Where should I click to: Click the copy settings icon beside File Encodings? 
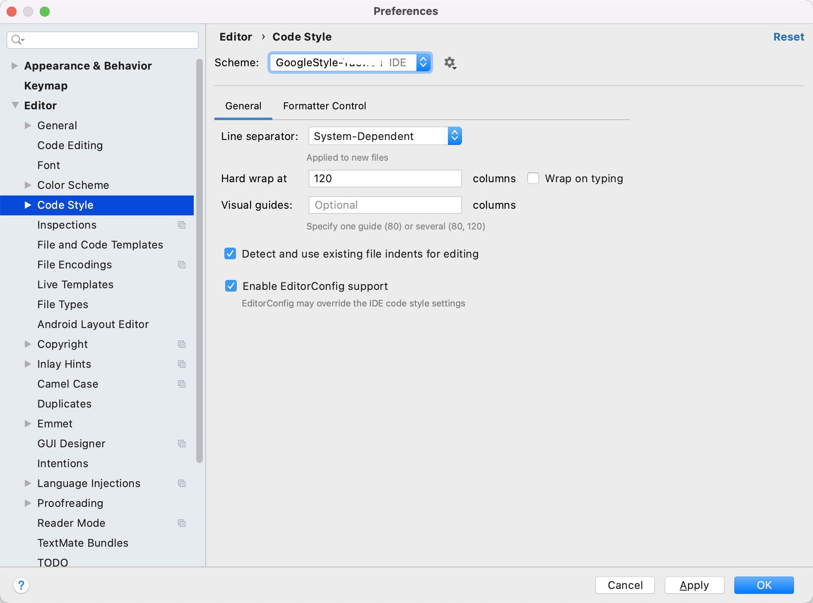[182, 265]
